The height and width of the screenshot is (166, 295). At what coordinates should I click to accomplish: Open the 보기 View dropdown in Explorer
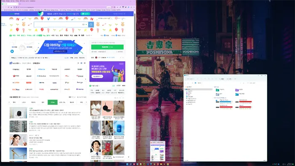(x=229, y=79)
